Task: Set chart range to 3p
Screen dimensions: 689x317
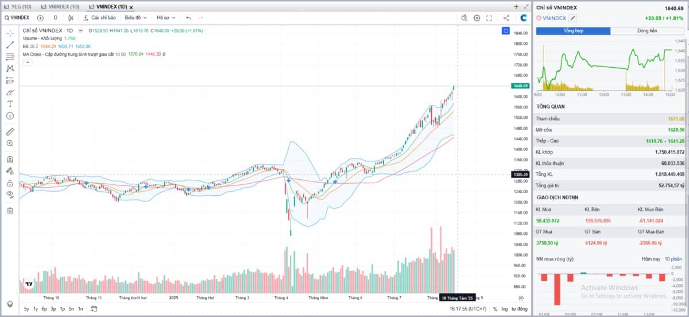Action: point(53,309)
